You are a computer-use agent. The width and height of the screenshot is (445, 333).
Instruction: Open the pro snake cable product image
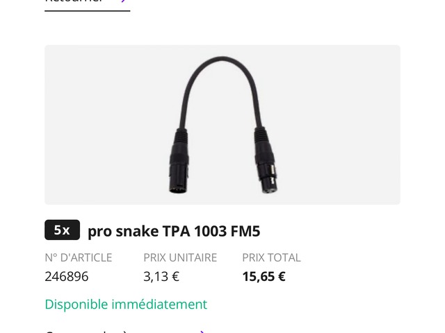222,125
